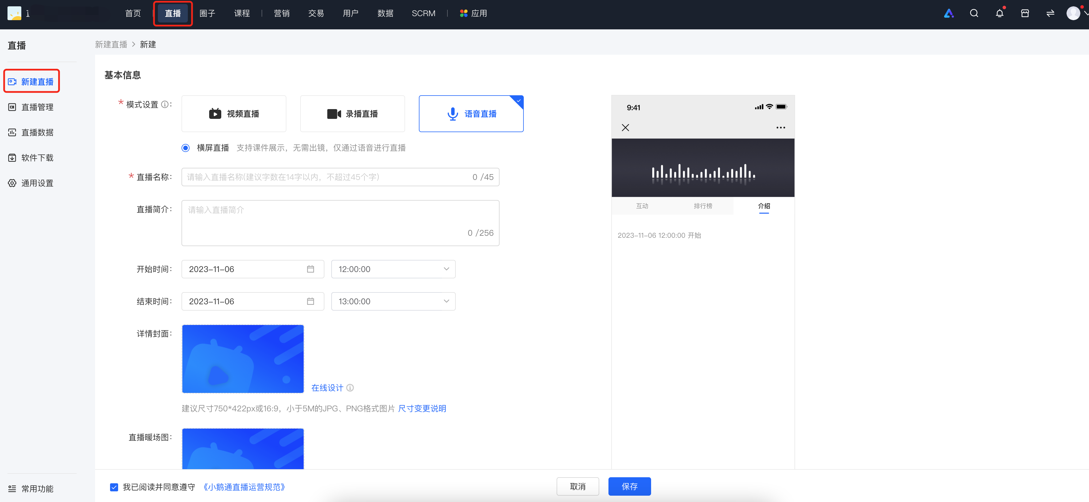Open 尺寸变更说明 link
This screenshot has height=502, width=1089.
tap(422, 408)
